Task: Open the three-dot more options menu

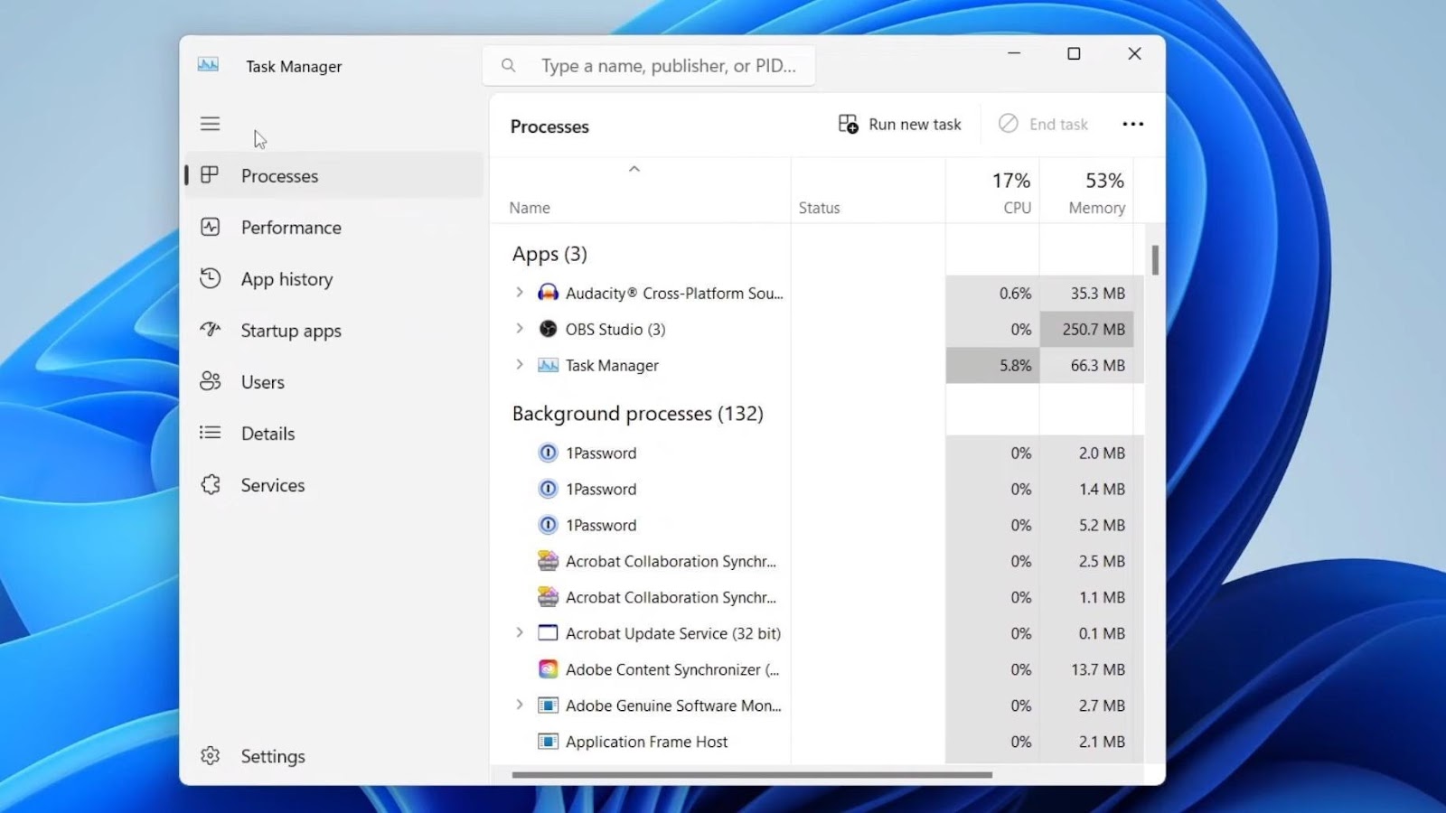Action: 1132,124
